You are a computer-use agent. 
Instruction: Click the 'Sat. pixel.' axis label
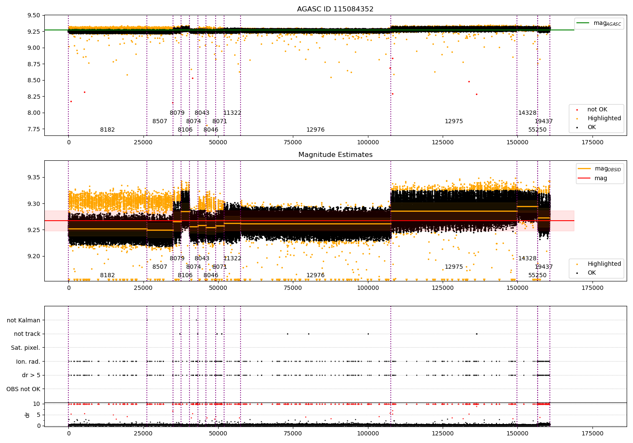click(x=26, y=348)
